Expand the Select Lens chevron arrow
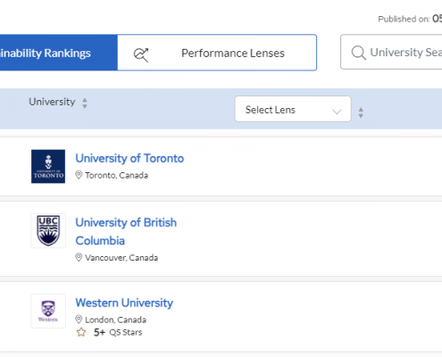The width and height of the screenshot is (442, 357). (x=337, y=112)
